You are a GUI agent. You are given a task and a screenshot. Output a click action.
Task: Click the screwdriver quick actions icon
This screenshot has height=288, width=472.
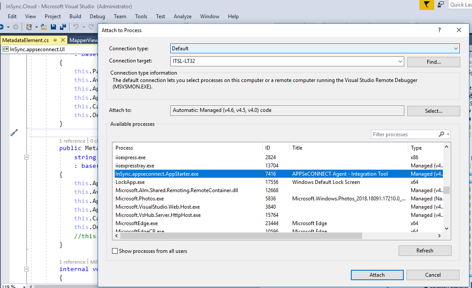coord(14,133)
